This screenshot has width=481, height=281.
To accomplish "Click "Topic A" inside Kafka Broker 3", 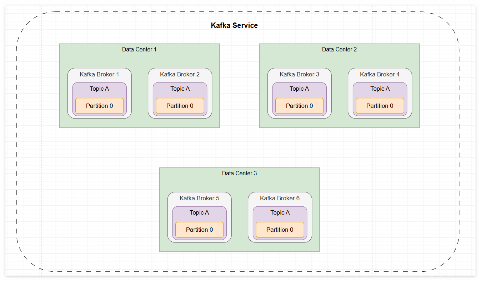I will 299,89.
